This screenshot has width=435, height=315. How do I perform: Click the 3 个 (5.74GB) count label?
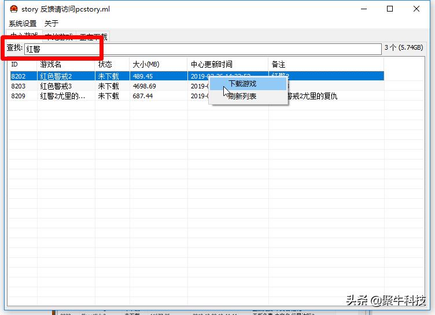coord(404,48)
